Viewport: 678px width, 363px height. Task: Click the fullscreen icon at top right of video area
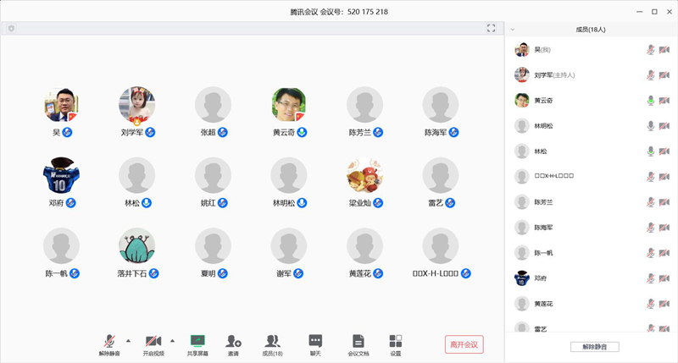click(491, 28)
